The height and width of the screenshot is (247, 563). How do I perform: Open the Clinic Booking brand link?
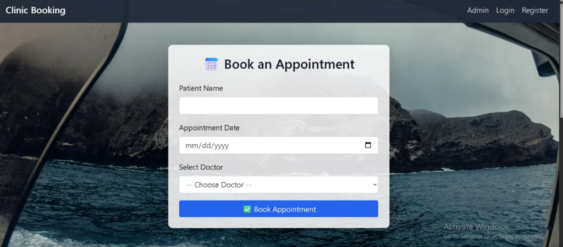pos(36,10)
